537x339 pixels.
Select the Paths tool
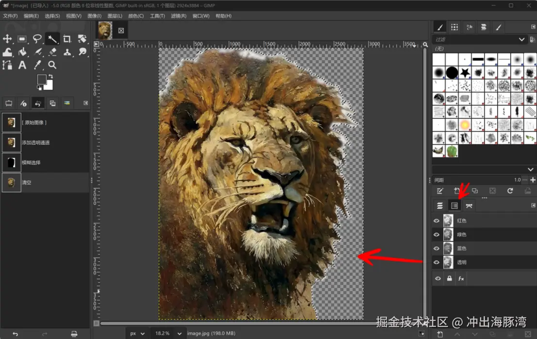point(7,65)
